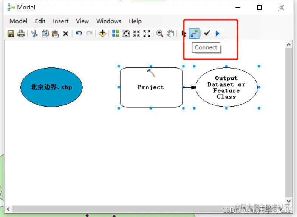Click the vertical scrollbar thumb
The image size is (297, 217).
289,123
